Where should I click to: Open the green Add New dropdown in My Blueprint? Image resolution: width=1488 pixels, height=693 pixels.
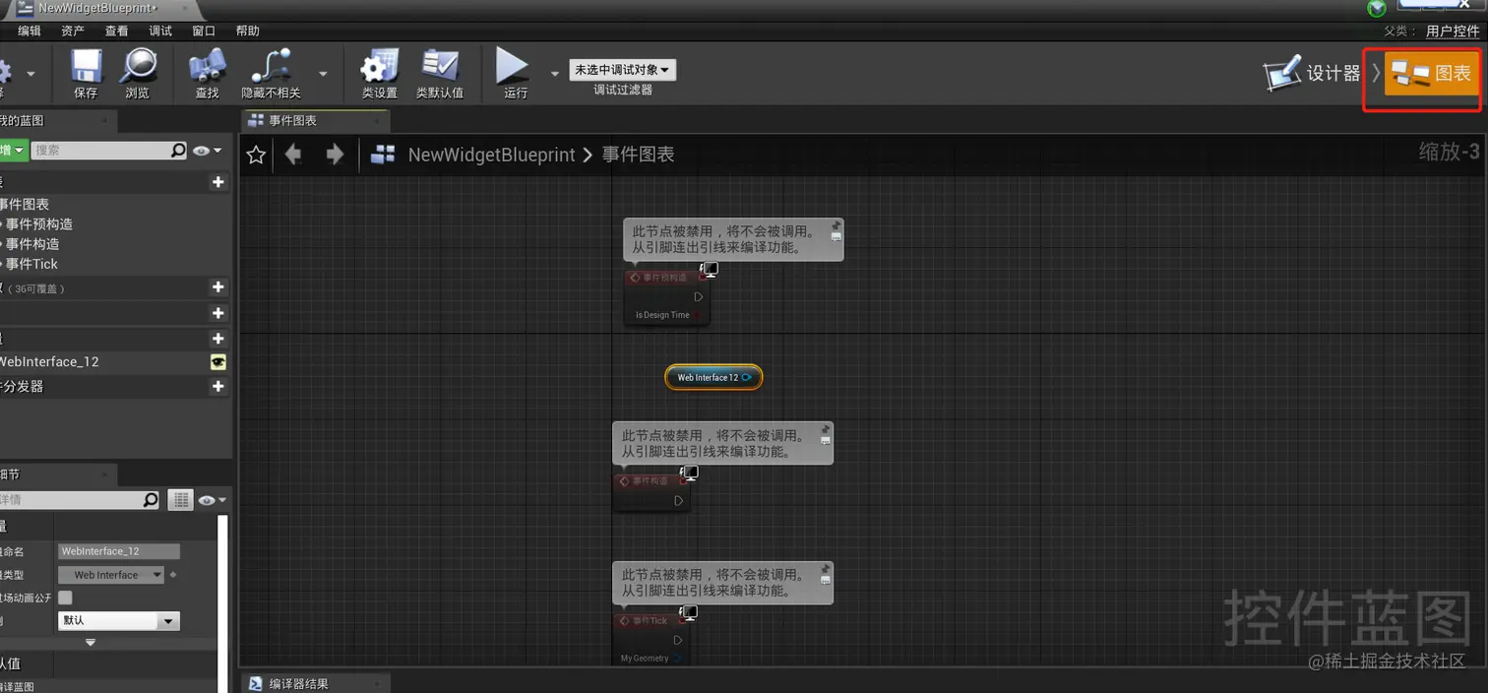click(13, 151)
